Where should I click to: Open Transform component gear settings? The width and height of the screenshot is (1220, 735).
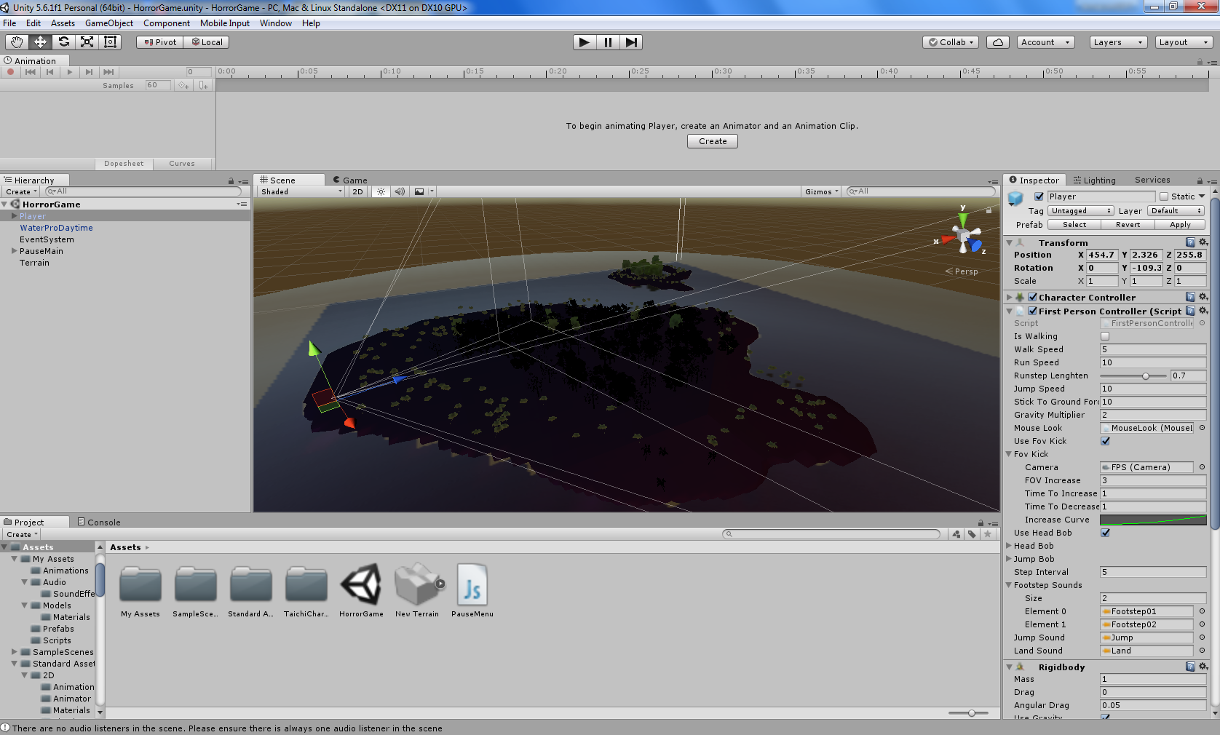click(x=1203, y=242)
